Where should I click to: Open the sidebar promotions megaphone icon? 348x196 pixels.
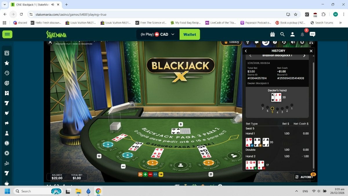[7, 123]
